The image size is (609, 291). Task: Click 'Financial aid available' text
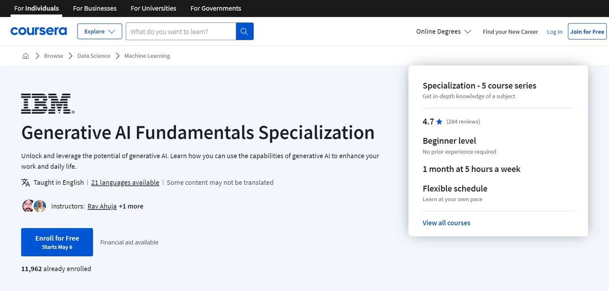click(x=129, y=242)
